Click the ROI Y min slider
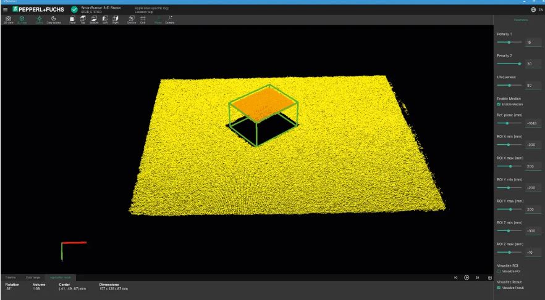This screenshot has width=545, height=300. click(509, 188)
